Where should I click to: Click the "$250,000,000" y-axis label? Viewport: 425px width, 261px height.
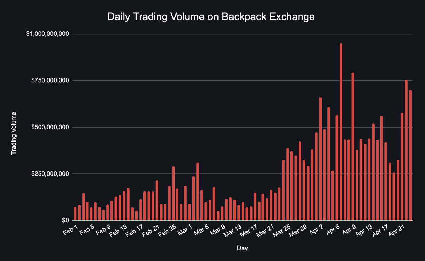[50, 174]
